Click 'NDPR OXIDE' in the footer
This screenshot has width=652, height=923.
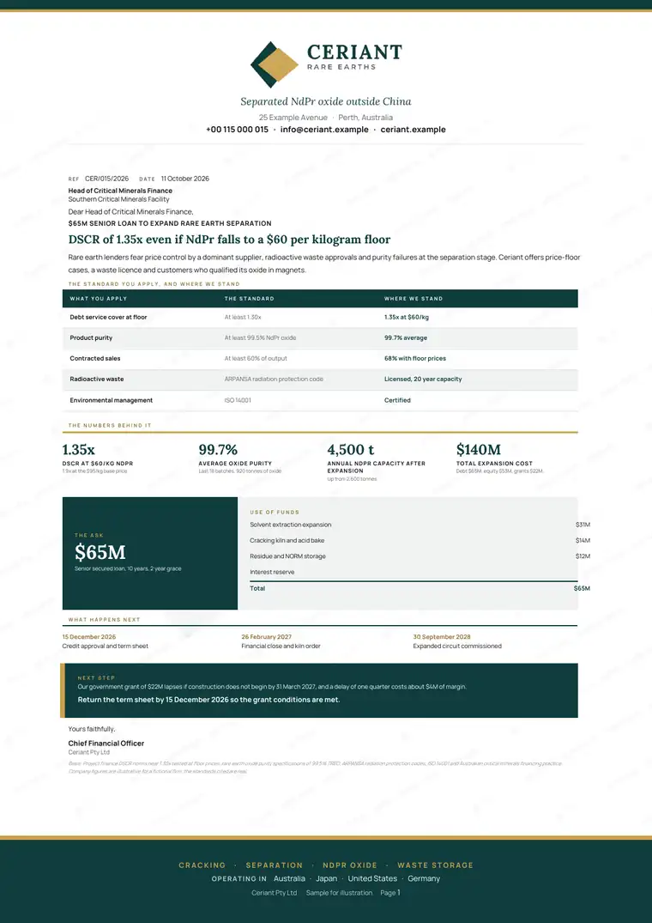coord(350,865)
